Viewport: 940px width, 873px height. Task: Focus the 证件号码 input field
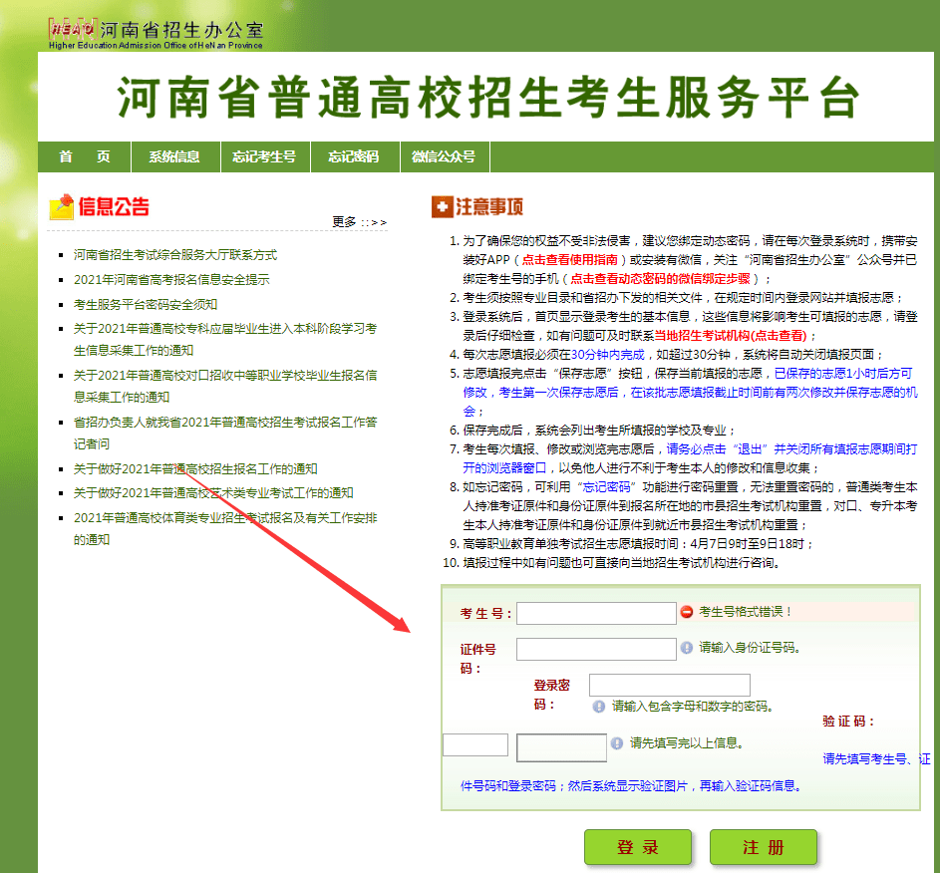[596, 649]
